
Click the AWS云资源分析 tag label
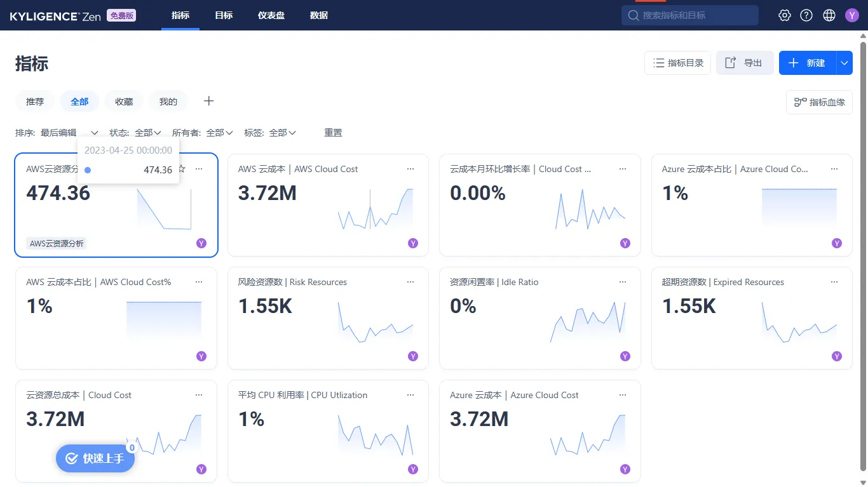(57, 243)
